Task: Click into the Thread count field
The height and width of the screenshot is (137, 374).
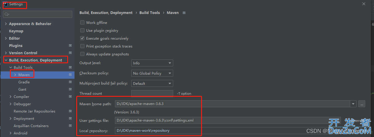Action: (x=152, y=93)
